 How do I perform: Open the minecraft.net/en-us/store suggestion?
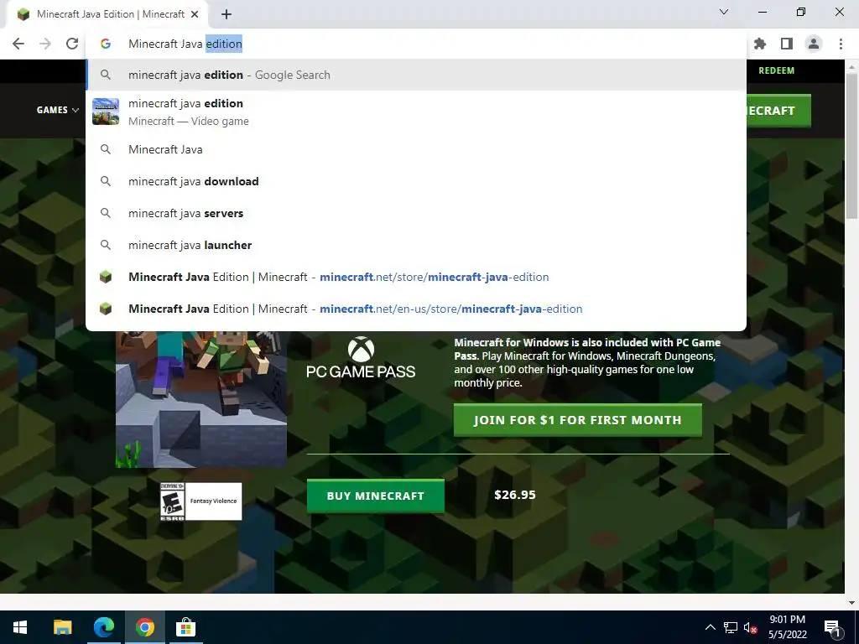tap(416, 309)
